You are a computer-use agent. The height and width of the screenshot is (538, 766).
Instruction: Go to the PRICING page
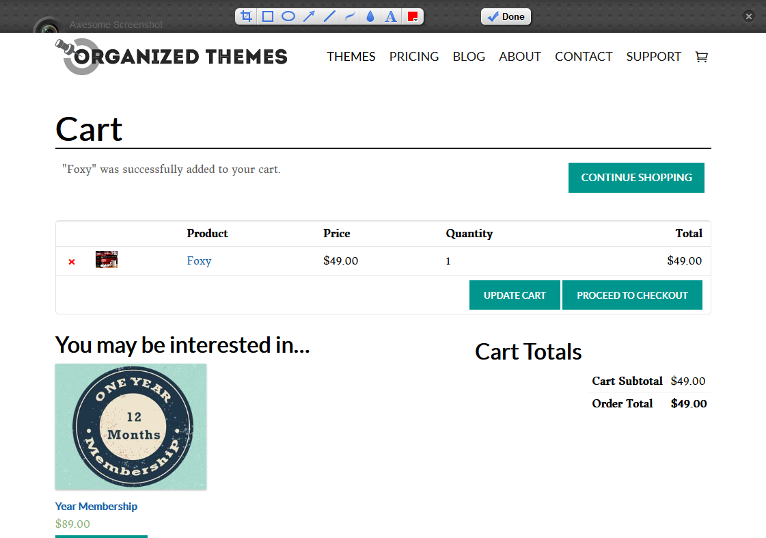[414, 57]
